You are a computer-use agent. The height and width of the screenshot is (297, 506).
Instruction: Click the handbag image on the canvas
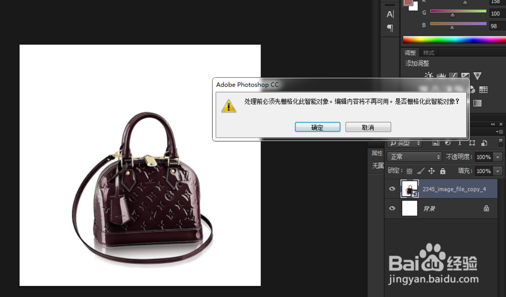[x=142, y=188]
